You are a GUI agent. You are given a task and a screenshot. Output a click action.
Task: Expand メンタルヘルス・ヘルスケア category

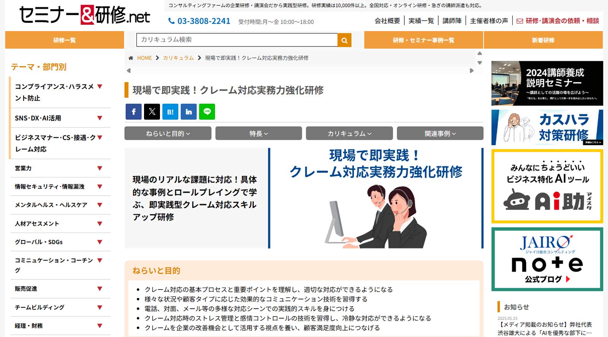tap(100, 205)
